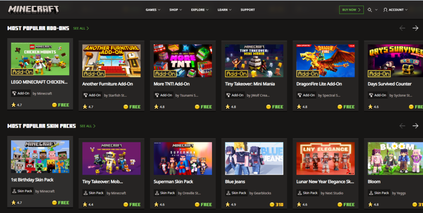Click Tiny Takeover: Mini Mania thumbnail
Viewport: 423px width, 213px height.
click(x=254, y=61)
